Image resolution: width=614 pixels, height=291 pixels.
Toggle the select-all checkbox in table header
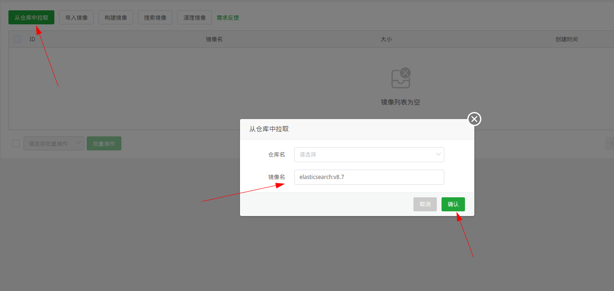17,39
